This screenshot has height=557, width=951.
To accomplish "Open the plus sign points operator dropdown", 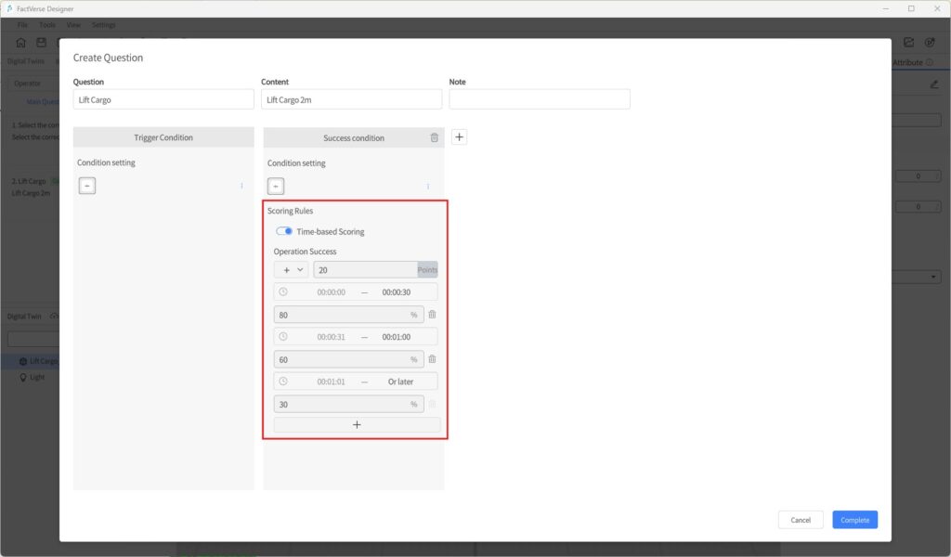I will [292, 270].
